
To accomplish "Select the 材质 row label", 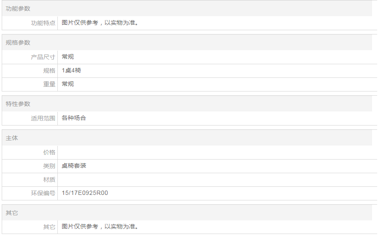I will pos(49,180).
